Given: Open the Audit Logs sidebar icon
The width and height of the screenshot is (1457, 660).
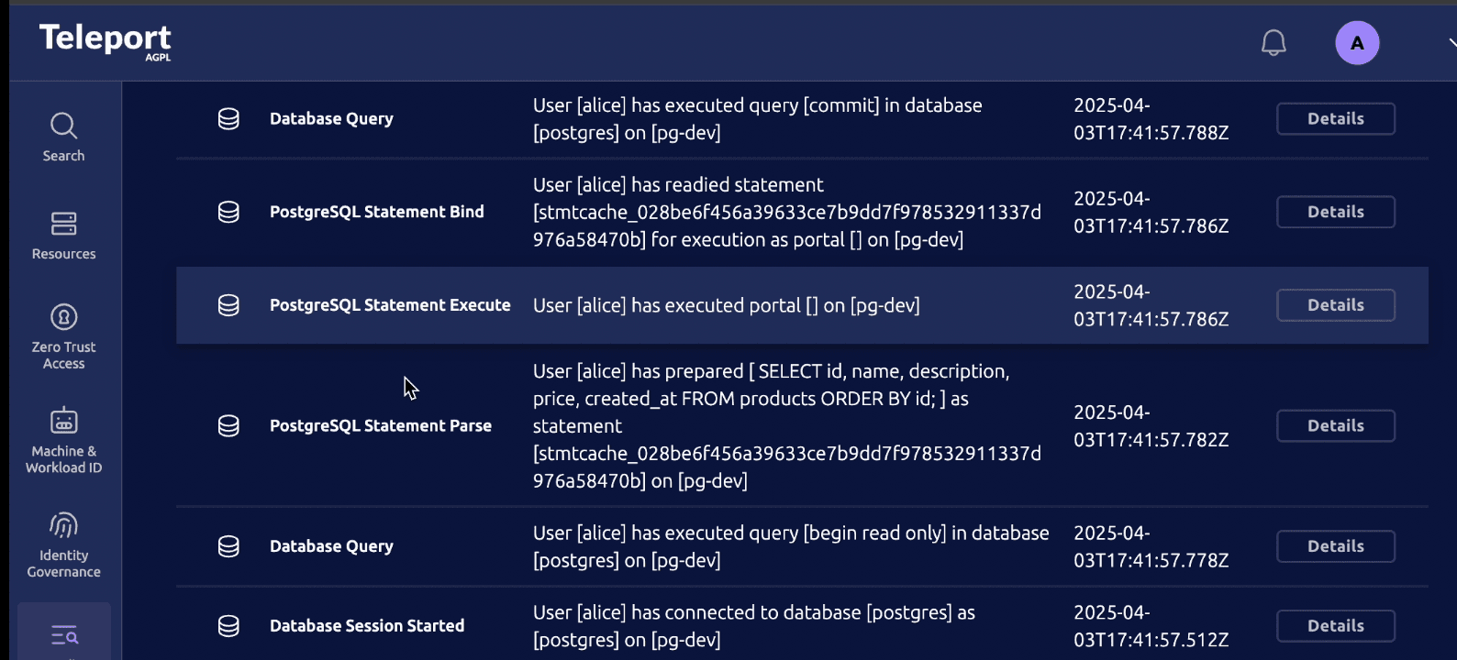Looking at the screenshot, I should click(62, 632).
